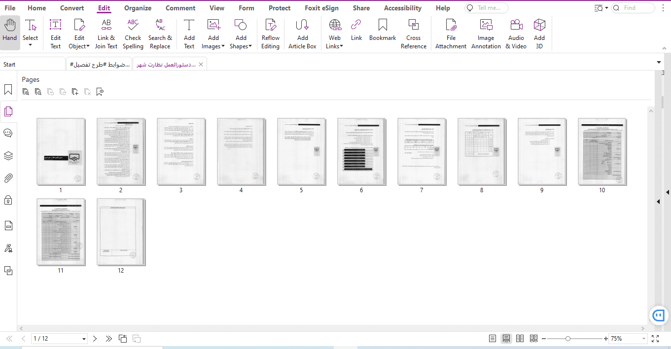Switch to single page view mode
Viewport: 671px width, 349px height.
click(x=493, y=339)
